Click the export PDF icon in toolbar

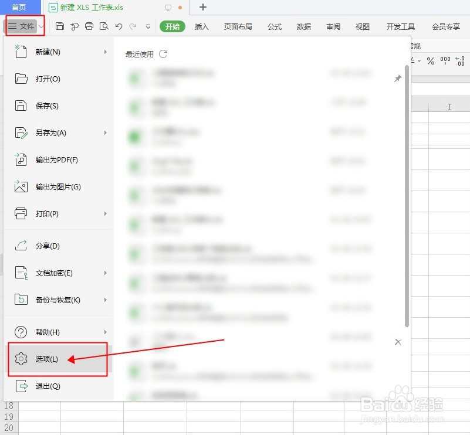(75, 26)
